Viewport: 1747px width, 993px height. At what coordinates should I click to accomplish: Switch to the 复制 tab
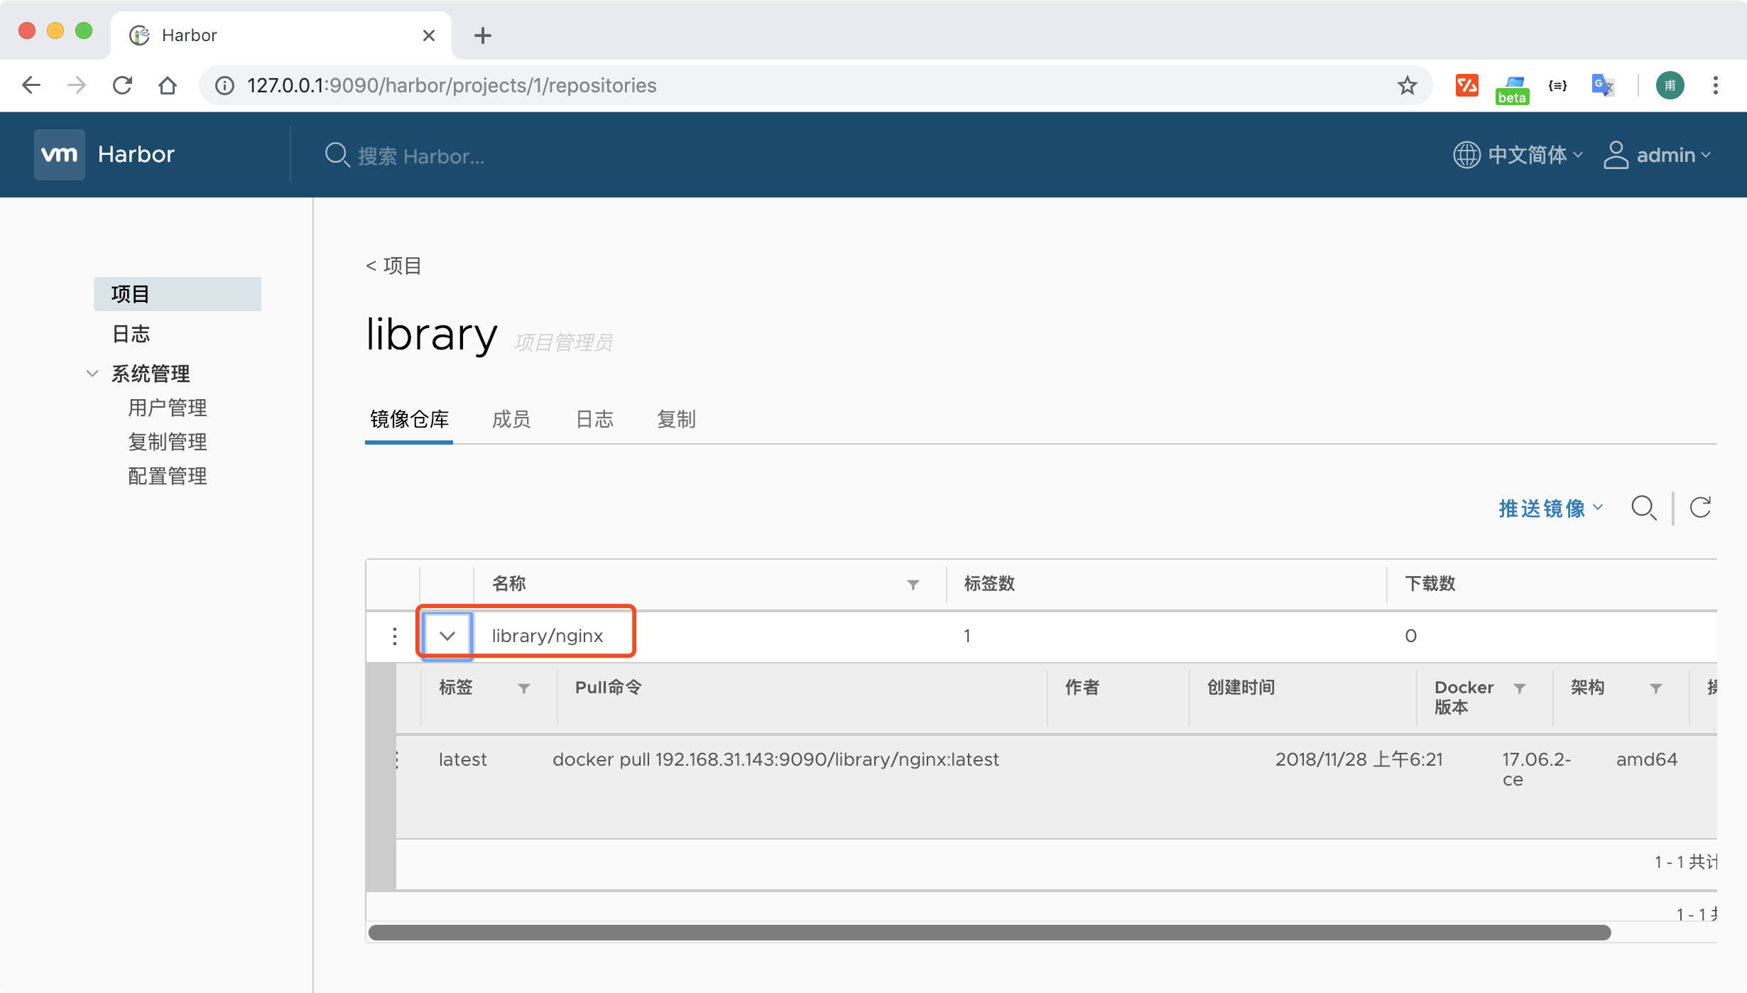click(x=675, y=420)
